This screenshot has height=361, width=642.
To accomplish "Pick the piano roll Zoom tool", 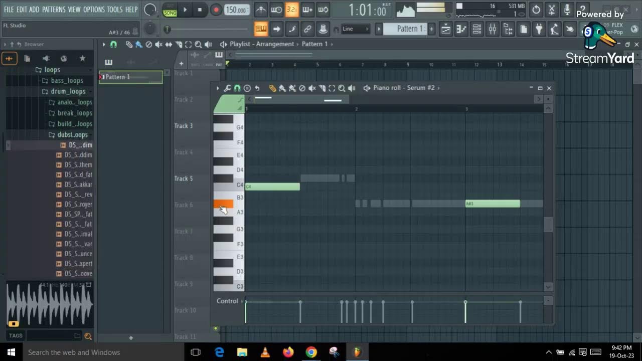I will (342, 88).
